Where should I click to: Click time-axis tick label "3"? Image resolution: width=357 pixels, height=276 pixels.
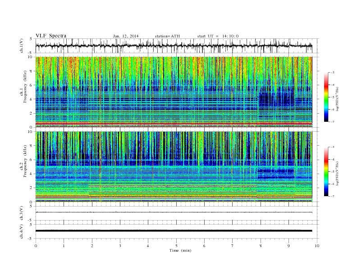[x=120, y=246]
